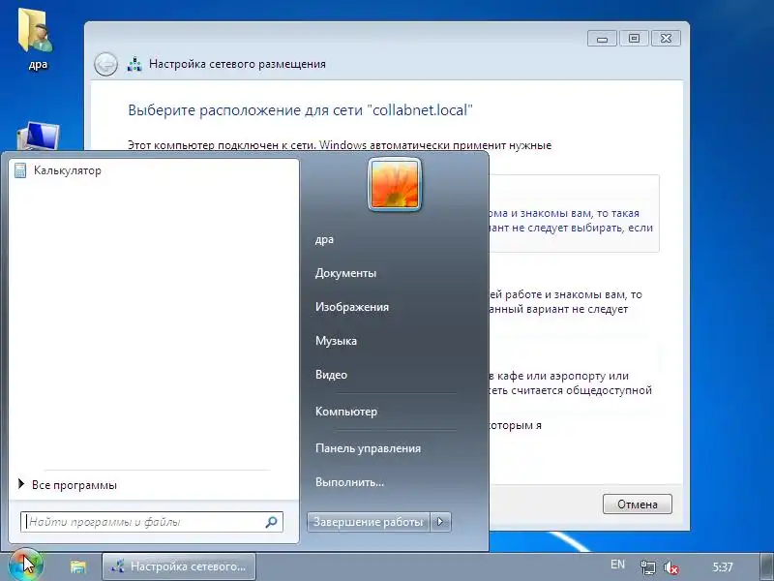
Task: Maximize the network location window
Action: 634,39
